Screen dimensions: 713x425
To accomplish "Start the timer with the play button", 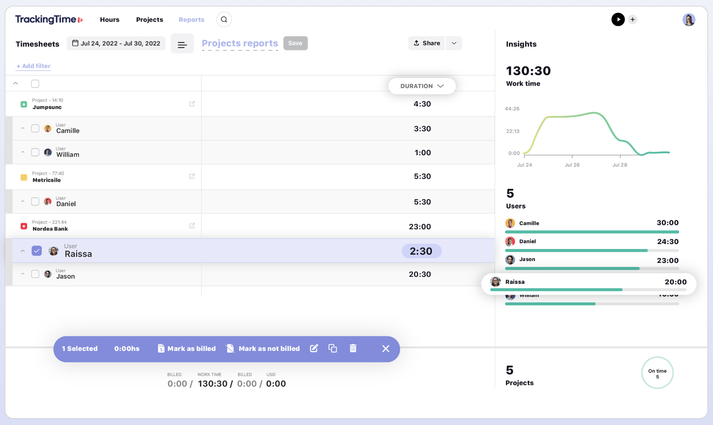I will (618, 20).
